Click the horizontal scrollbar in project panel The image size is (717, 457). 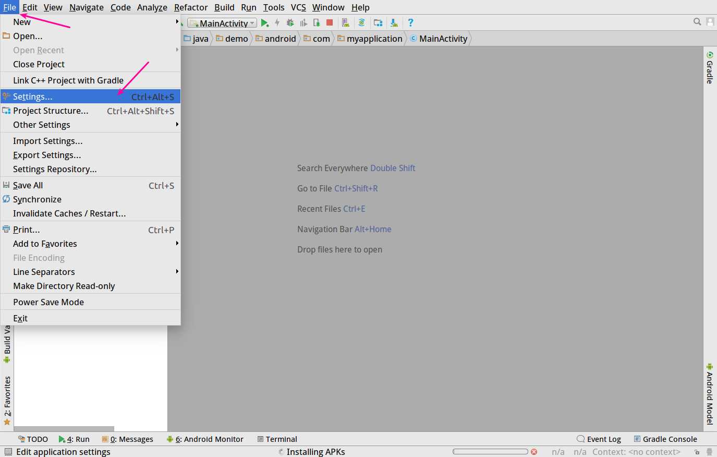(x=64, y=429)
